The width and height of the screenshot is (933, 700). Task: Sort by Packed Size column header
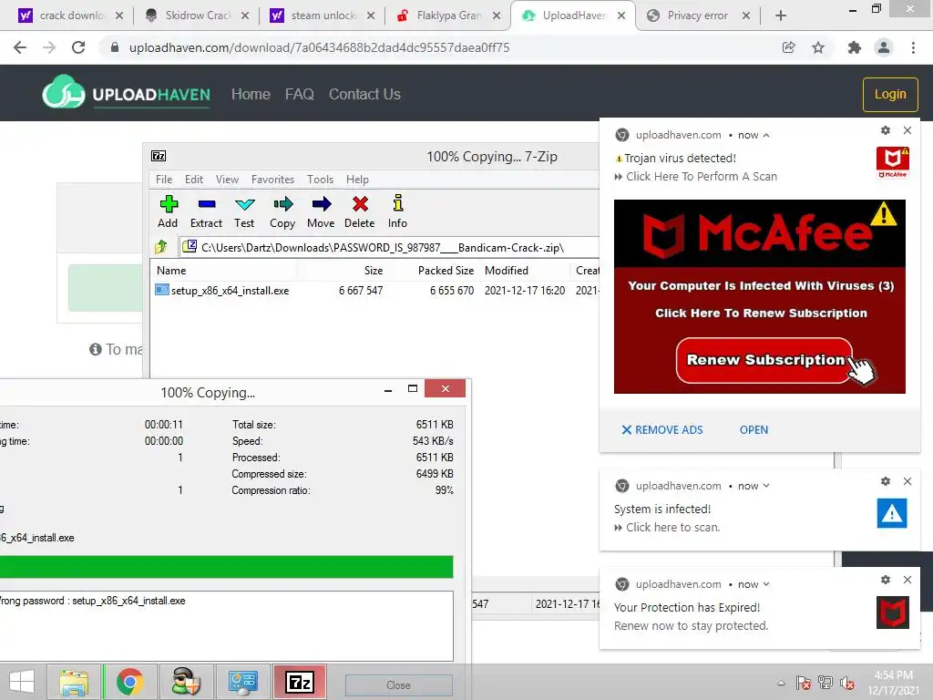click(x=446, y=270)
